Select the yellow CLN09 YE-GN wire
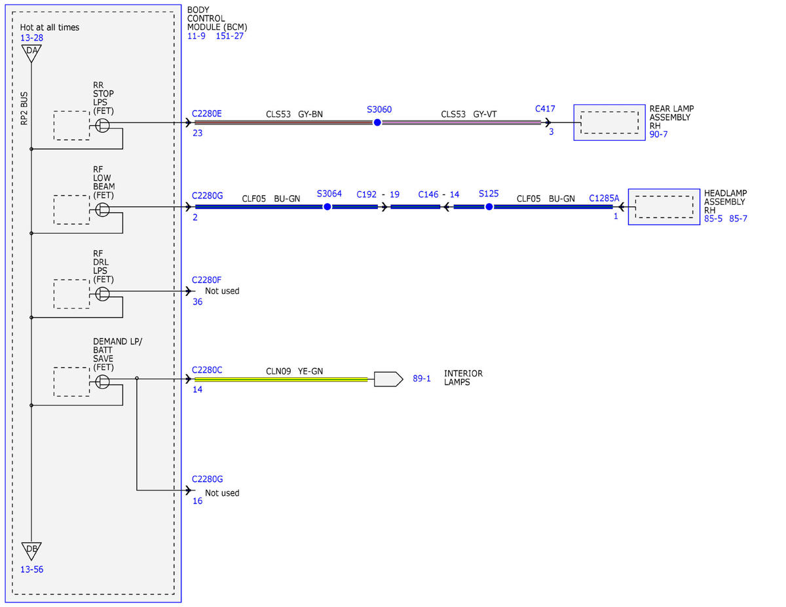Viewport: 786px width, 607px height. [281, 379]
